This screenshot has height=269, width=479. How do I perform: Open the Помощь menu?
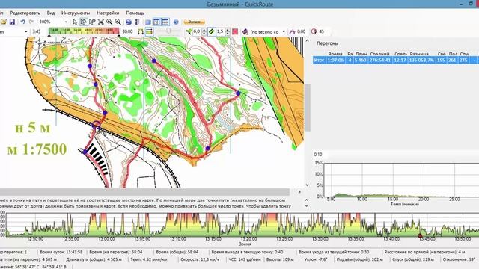click(135, 13)
